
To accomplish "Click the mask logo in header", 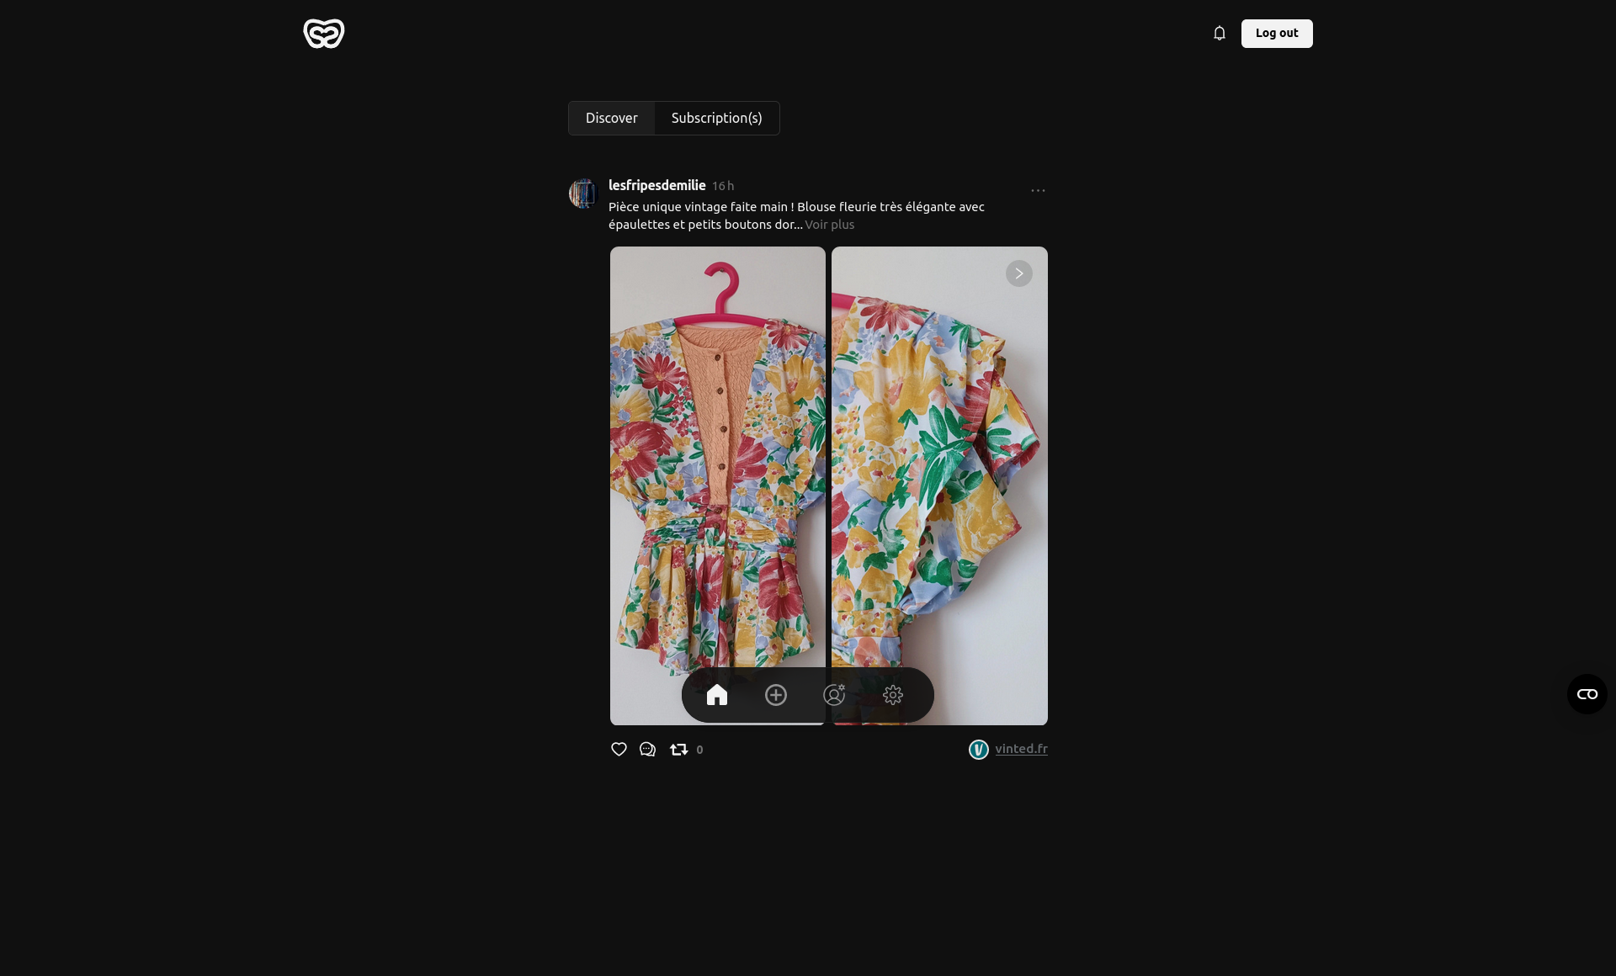I will [323, 34].
